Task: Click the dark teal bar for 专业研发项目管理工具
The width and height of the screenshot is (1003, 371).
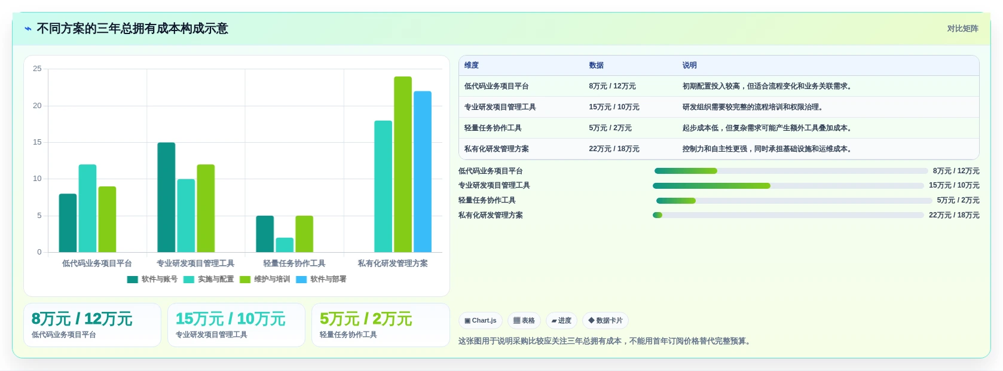Action: click(x=166, y=197)
